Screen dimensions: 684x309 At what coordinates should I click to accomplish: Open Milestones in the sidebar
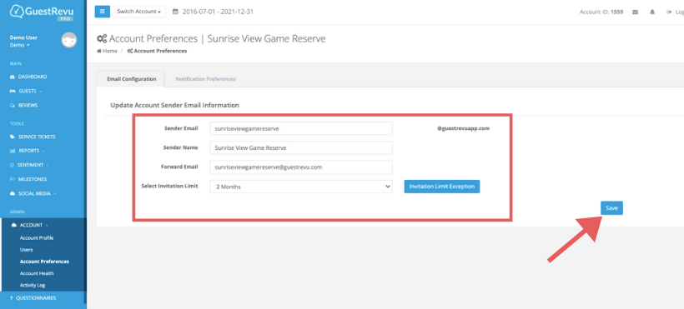click(32, 179)
